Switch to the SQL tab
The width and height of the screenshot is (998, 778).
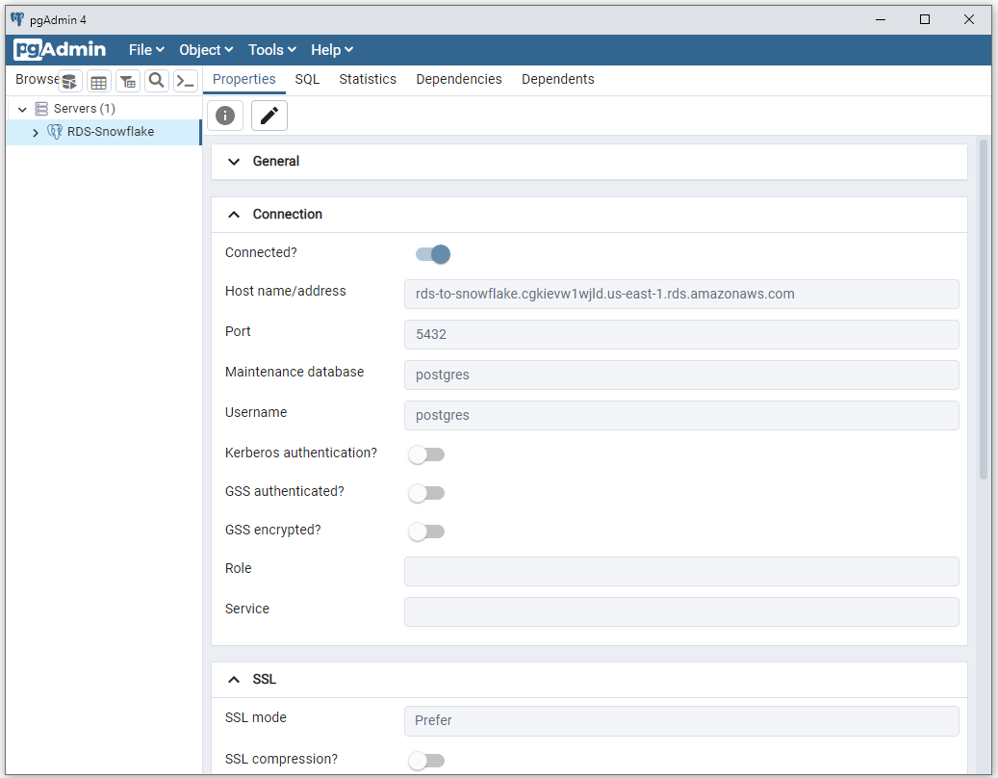307,79
